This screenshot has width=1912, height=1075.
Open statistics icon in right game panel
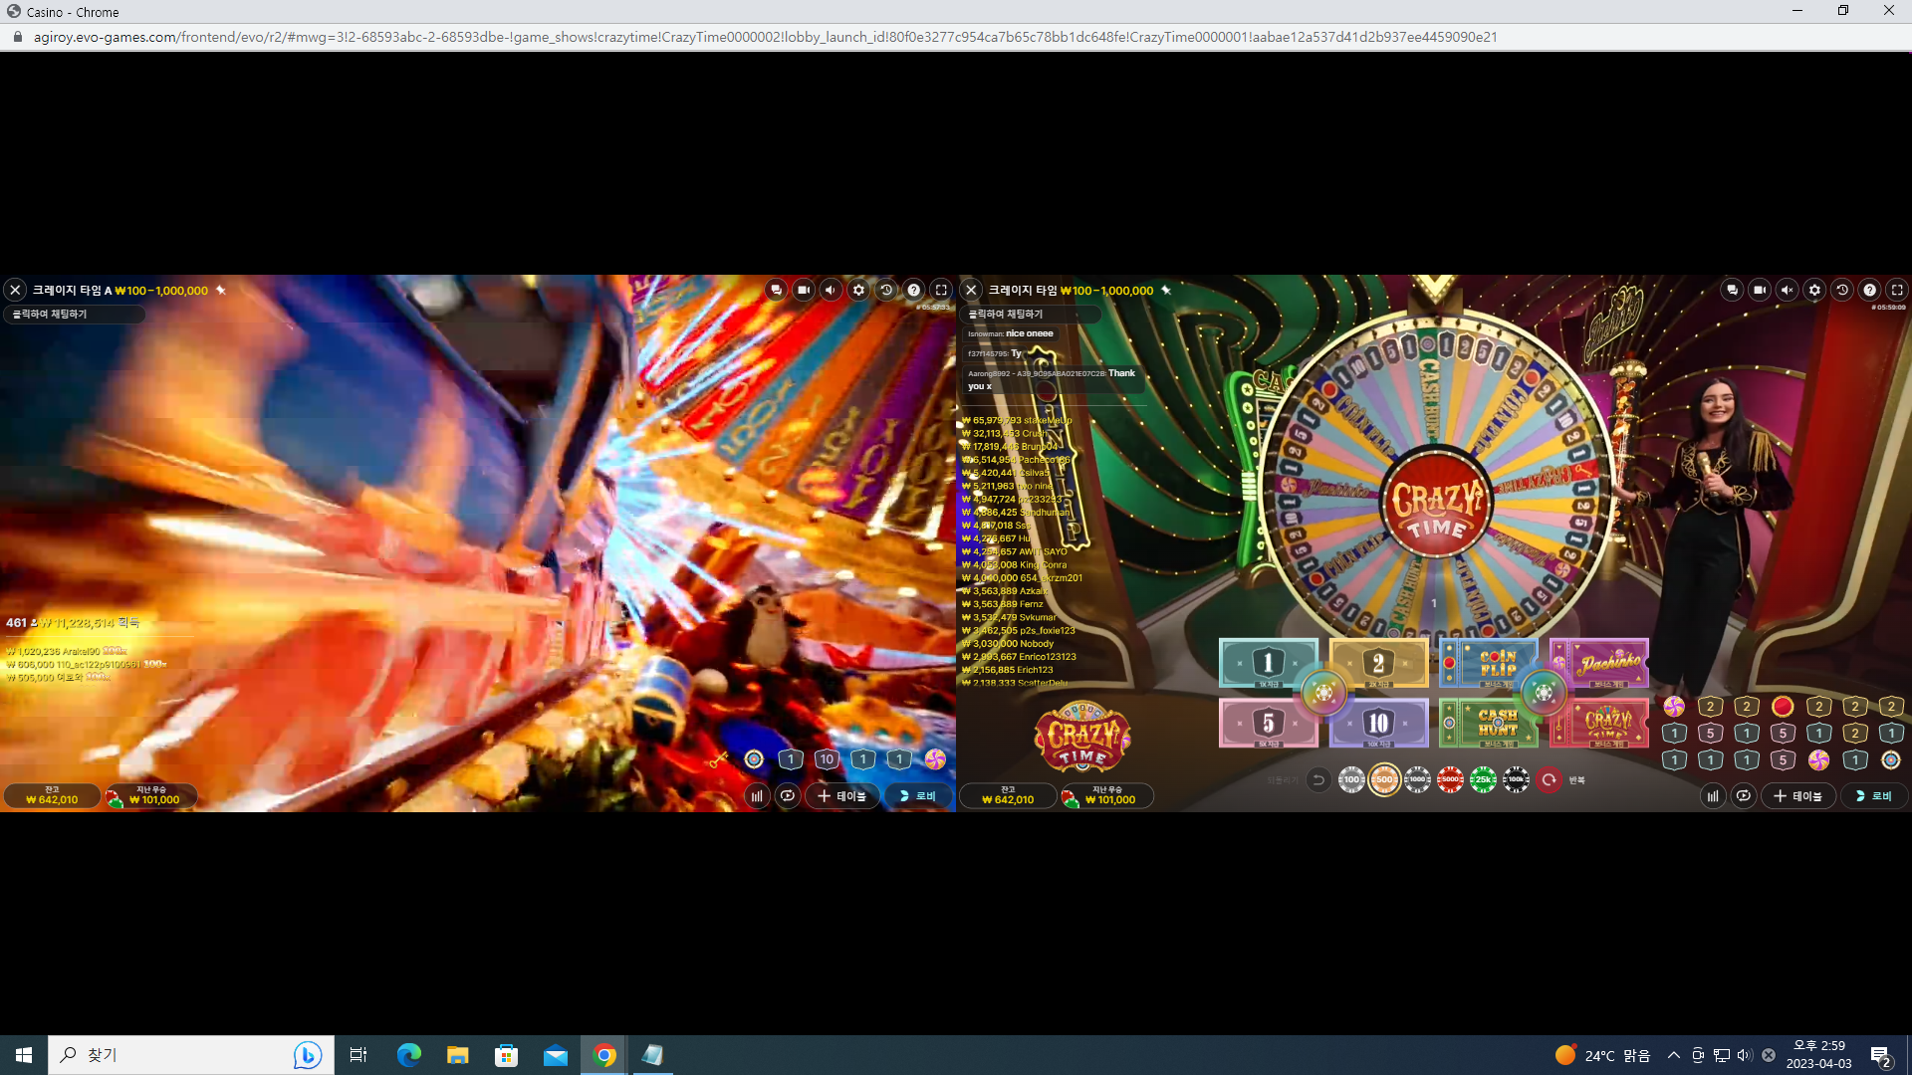coord(1713,796)
